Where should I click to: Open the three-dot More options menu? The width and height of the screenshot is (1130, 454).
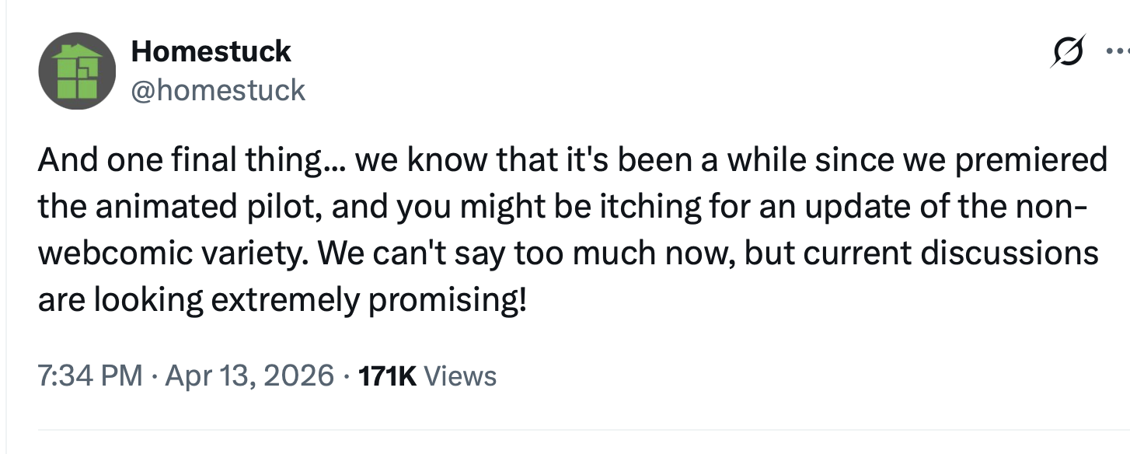[x=1118, y=53]
